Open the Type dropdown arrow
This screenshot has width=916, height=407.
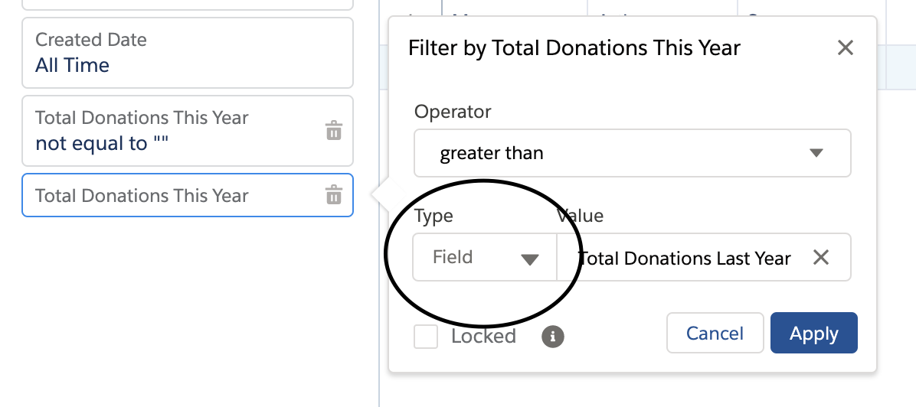[530, 259]
